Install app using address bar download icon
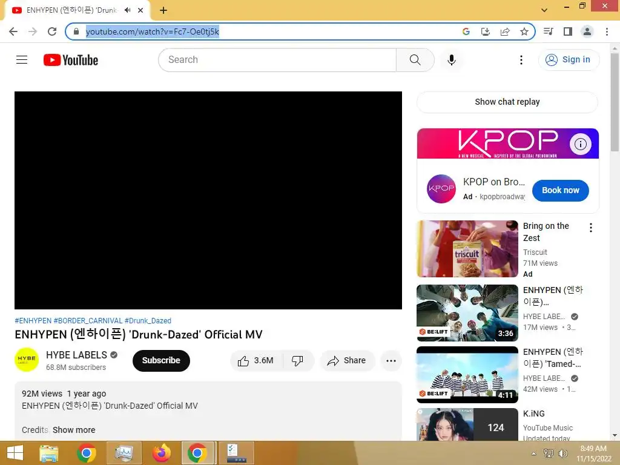620x465 pixels. (x=485, y=31)
